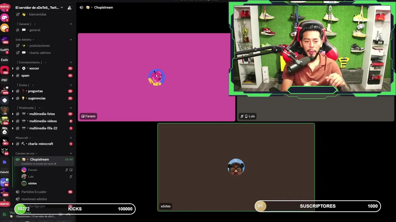Open the EsdBD server icon
The image size is (396, 222).
[x=5, y=50]
